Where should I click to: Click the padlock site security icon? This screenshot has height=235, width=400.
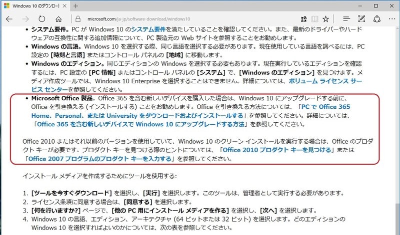pos(78,19)
